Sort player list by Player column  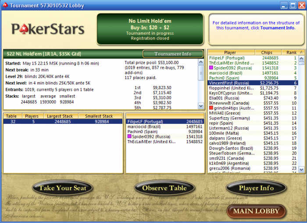(231, 52)
